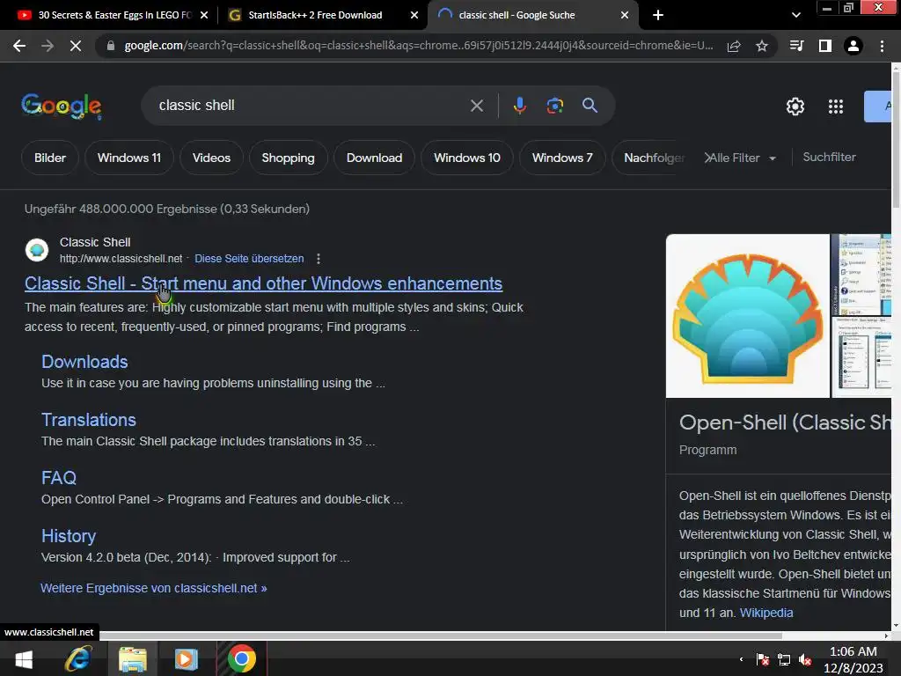Open Suchfilter options
Image resolution: width=901 pixels, height=676 pixels.
tap(829, 157)
